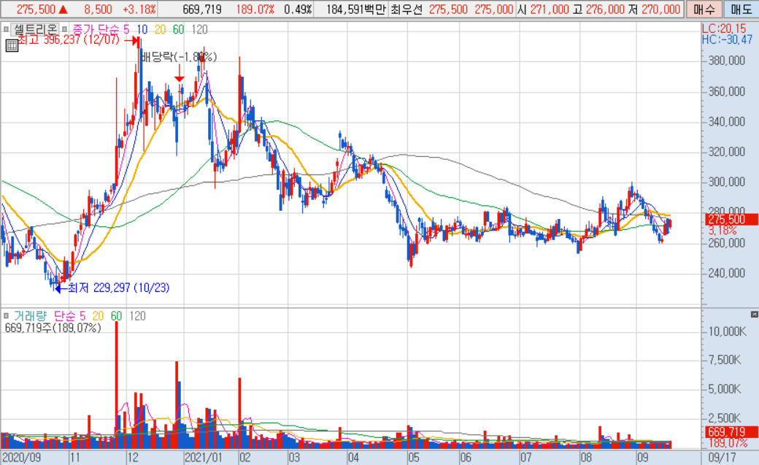
Task: Toggle the small square before 거래량 legend
Action: click(x=6, y=316)
